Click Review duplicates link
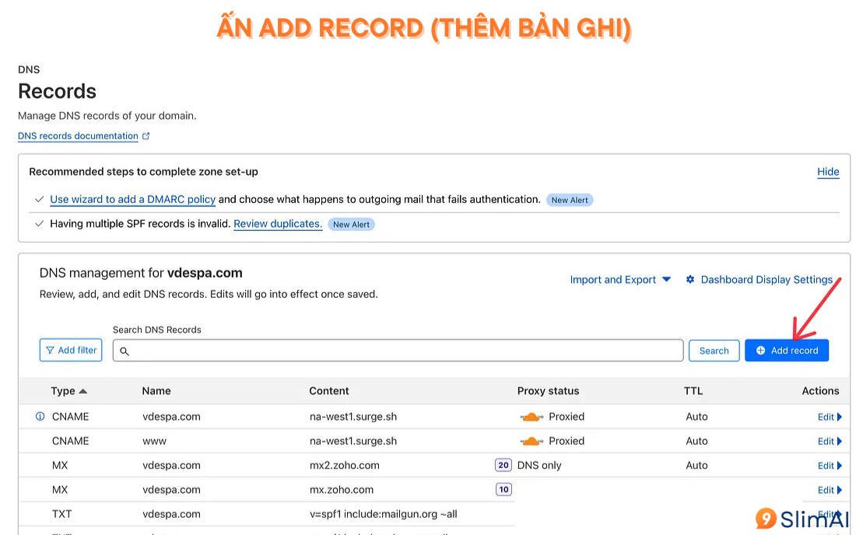856x535 pixels. 278,224
